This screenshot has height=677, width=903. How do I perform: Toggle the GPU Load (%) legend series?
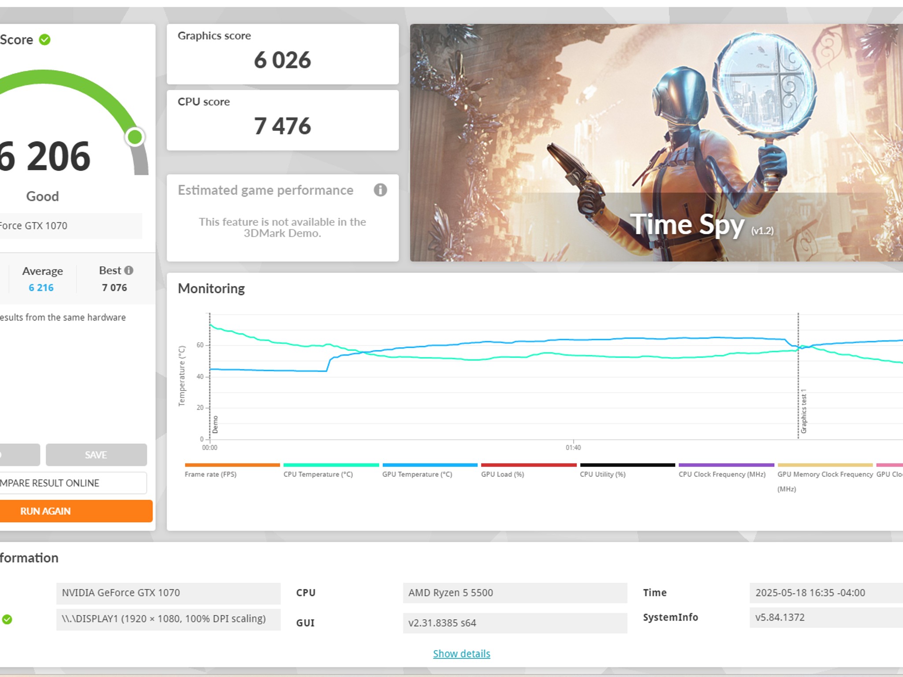(x=502, y=474)
